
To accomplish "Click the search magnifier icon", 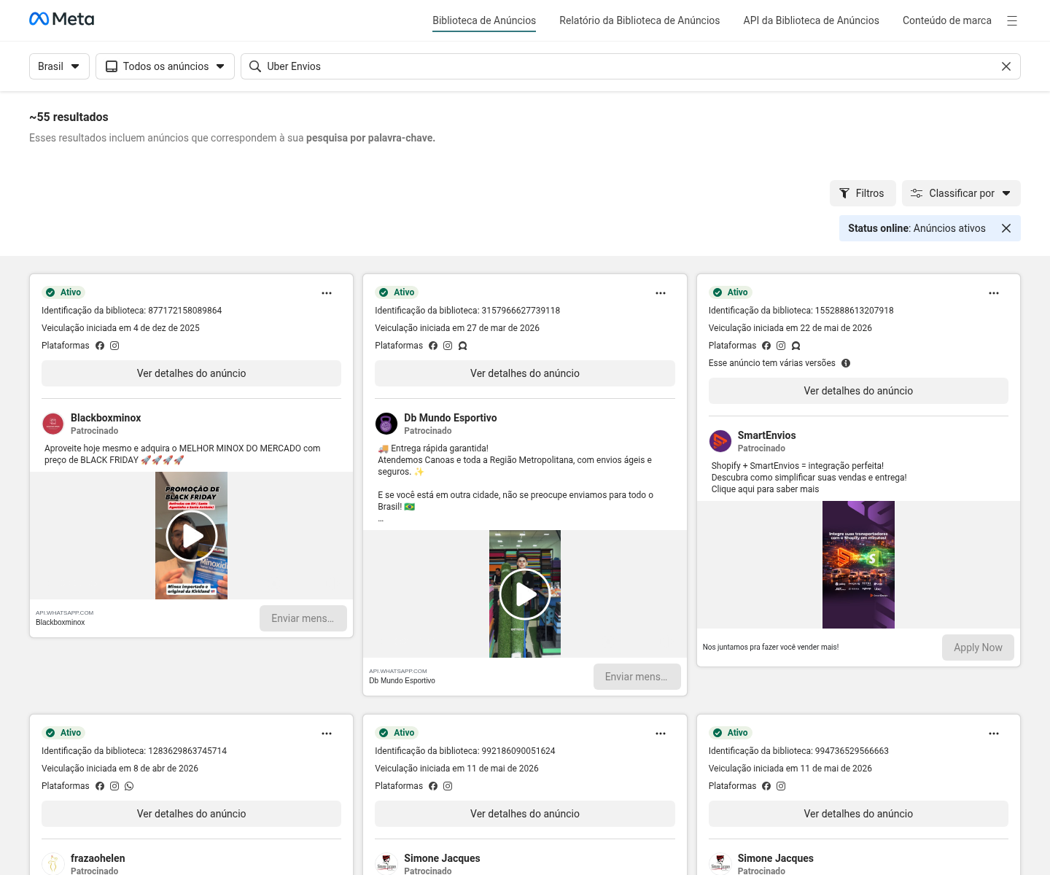I will 255,66.
